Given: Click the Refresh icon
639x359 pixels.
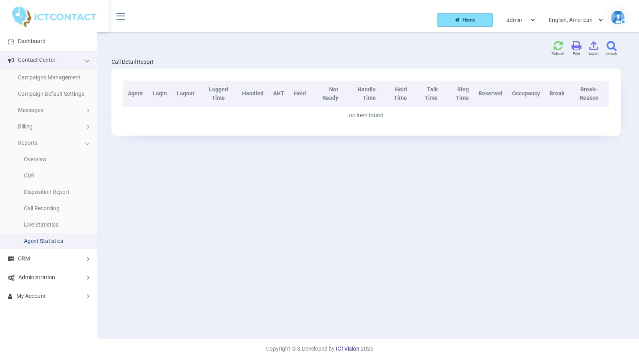Looking at the screenshot, I should click(558, 45).
